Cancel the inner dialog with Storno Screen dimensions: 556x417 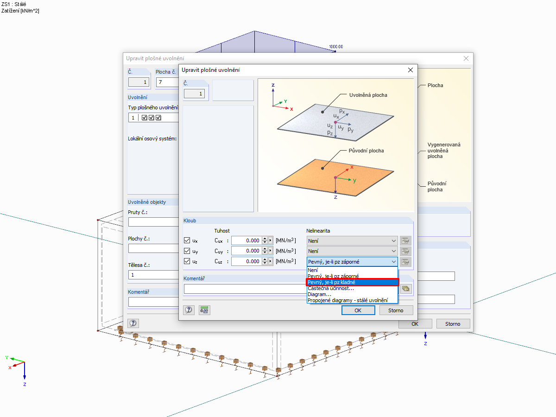tap(396, 310)
